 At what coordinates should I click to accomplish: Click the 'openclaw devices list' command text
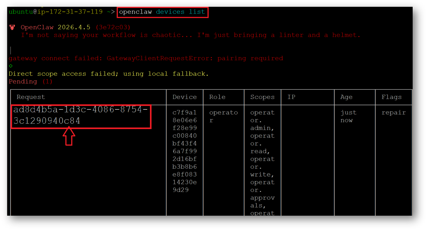162,12
